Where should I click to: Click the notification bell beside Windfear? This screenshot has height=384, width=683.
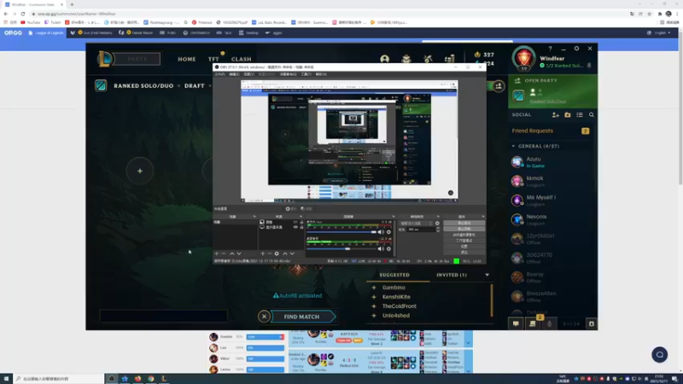click(x=589, y=66)
